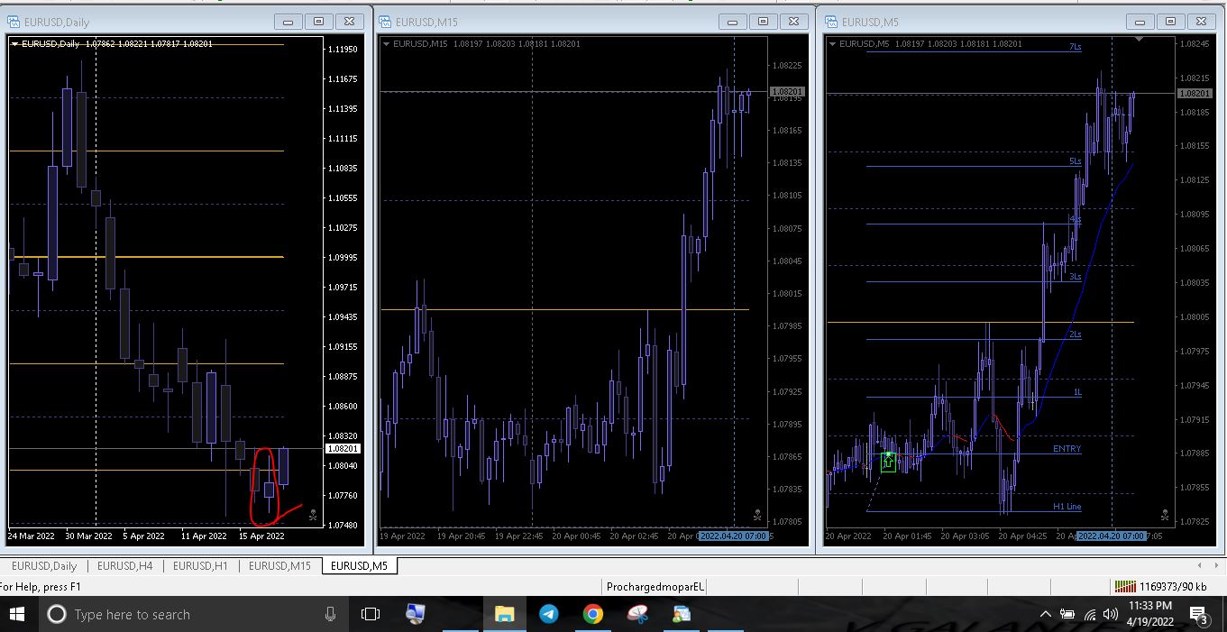Expand the EURUSD,M15 chart header triangle

387,43
